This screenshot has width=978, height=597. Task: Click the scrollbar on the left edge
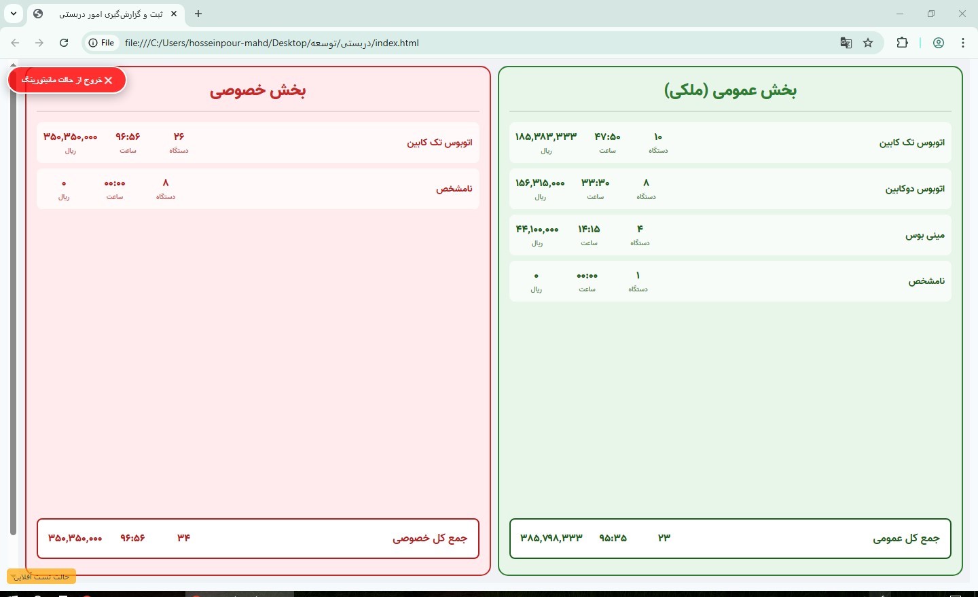[x=12, y=306]
